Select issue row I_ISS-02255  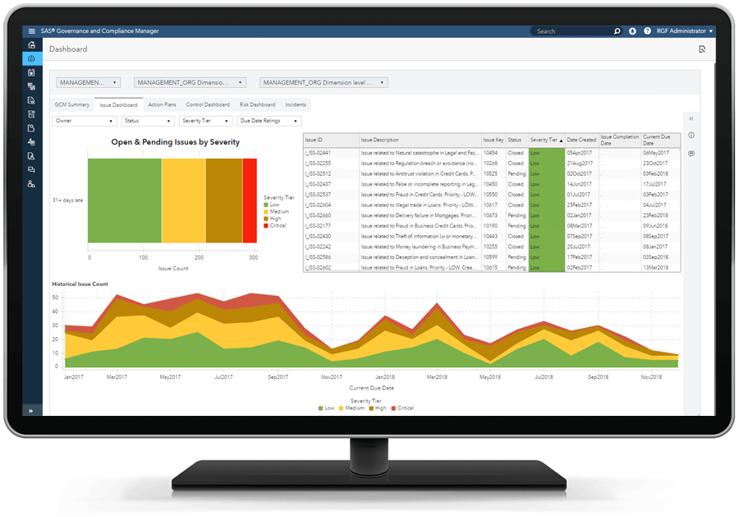coord(492,164)
